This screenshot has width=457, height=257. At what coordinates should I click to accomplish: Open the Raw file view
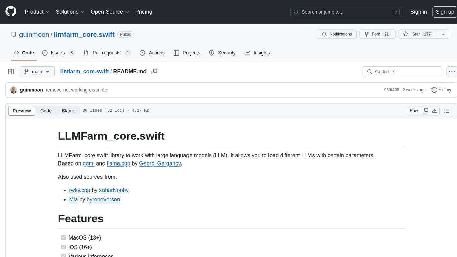pyautogui.click(x=414, y=111)
